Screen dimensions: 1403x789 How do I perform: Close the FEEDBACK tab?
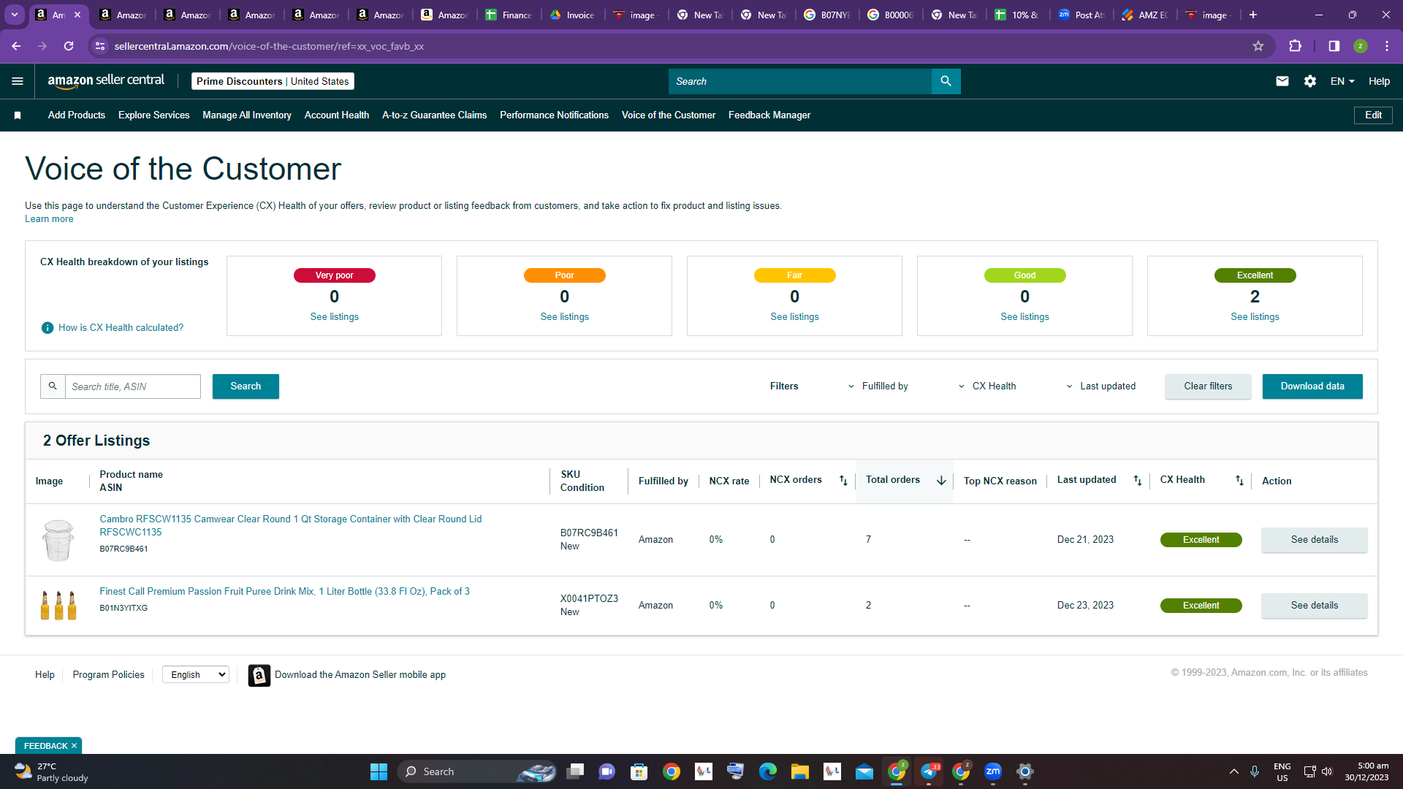pos(74,746)
